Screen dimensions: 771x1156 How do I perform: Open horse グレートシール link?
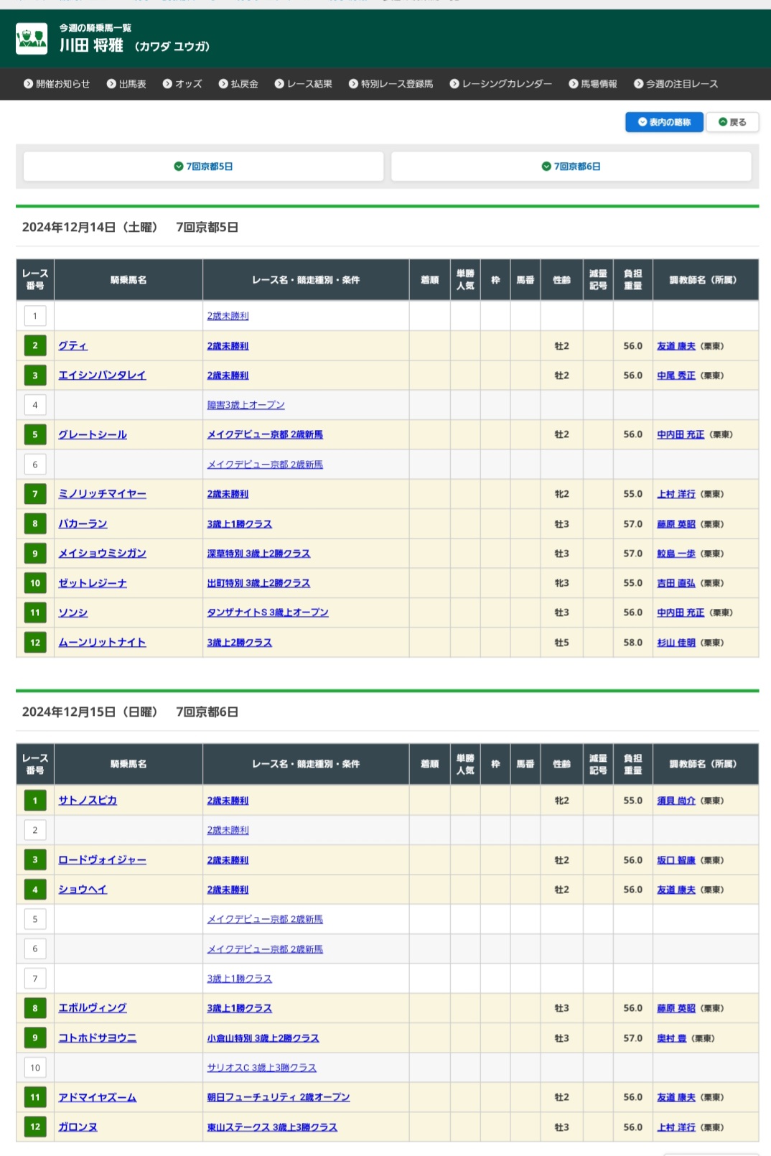click(x=93, y=434)
